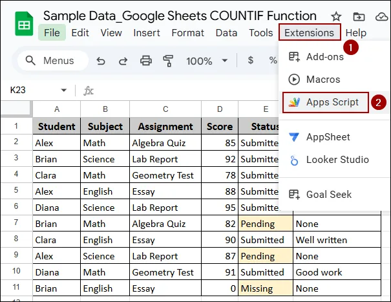This screenshot has width=391, height=302.
Task: Click the fx formula icon
Action: coord(89,91)
